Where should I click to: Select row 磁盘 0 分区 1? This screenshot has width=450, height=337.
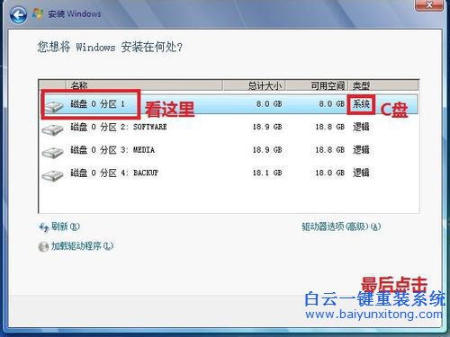click(229, 104)
